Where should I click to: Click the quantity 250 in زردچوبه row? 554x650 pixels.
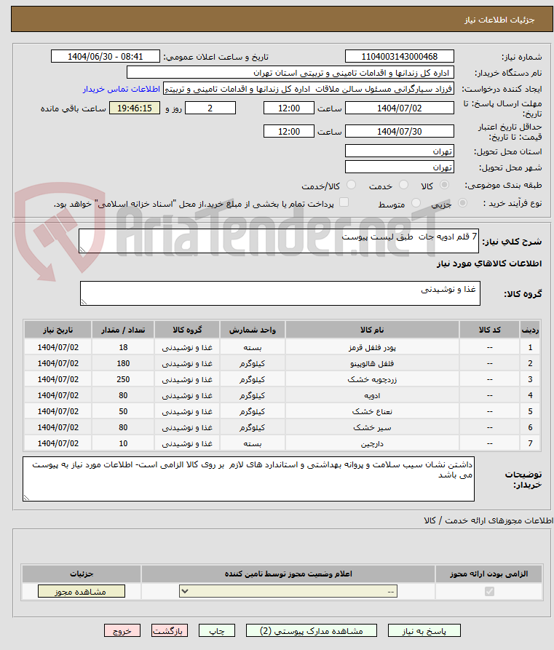123,379
